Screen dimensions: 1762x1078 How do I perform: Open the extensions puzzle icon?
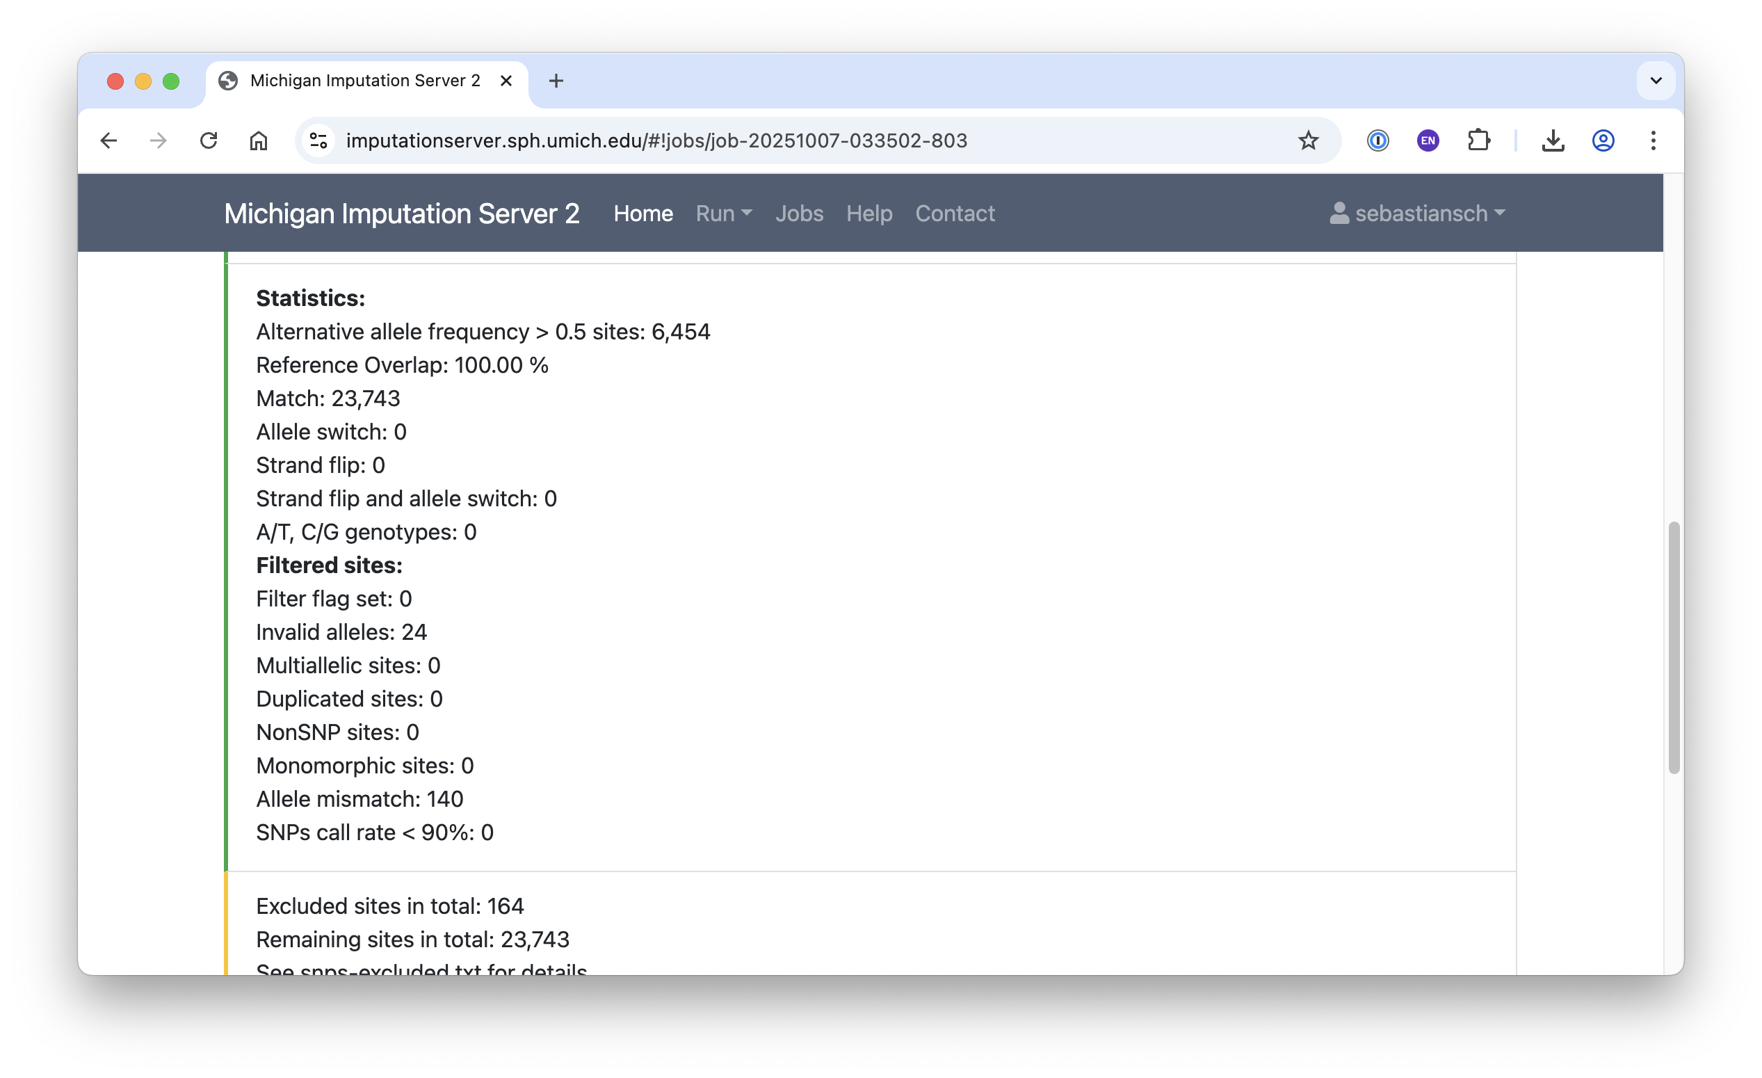pyautogui.click(x=1478, y=140)
